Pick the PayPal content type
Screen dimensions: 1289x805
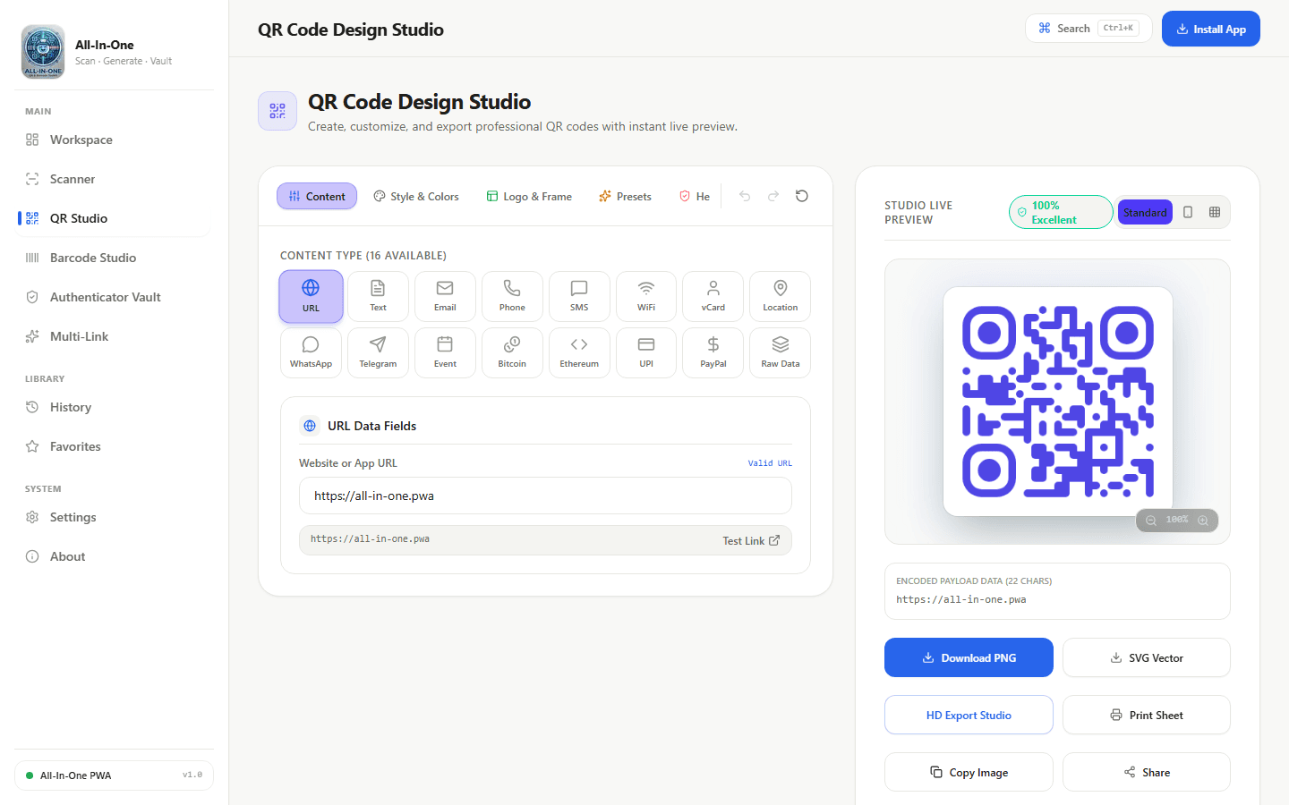713,352
